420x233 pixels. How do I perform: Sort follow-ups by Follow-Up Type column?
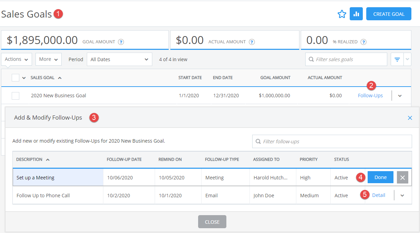[x=222, y=159]
